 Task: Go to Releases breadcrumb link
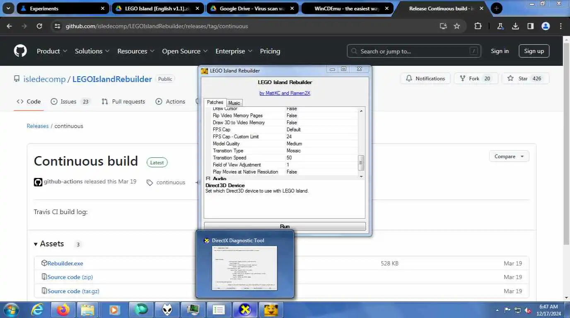(x=38, y=126)
